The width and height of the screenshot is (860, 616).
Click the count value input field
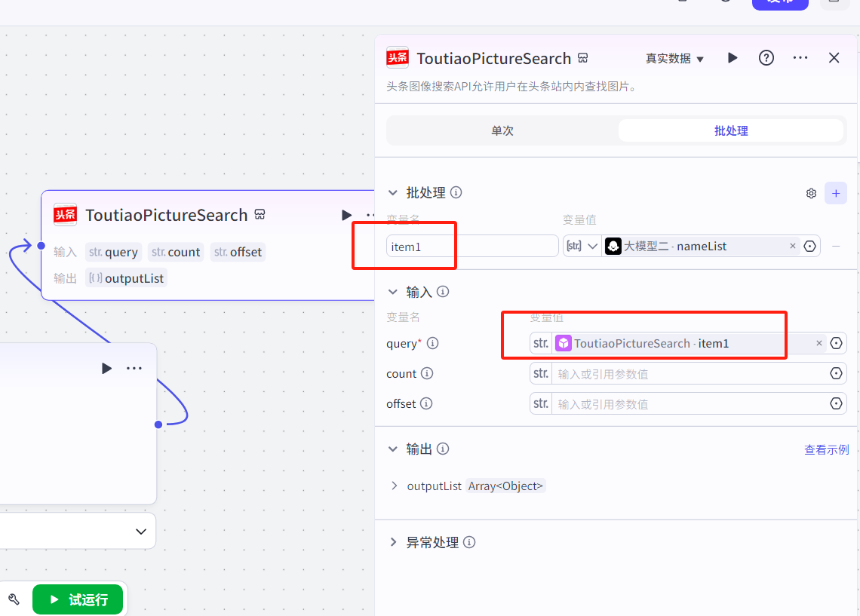(x=688, y=374)
